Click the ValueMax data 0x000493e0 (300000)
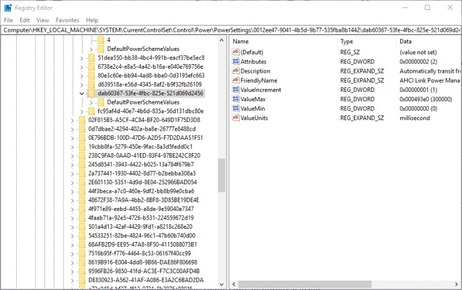 point(426,99)
